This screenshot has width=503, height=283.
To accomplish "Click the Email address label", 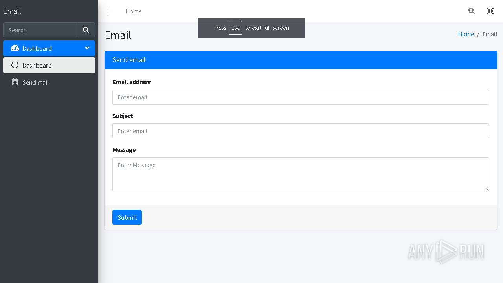I will 131,82.
